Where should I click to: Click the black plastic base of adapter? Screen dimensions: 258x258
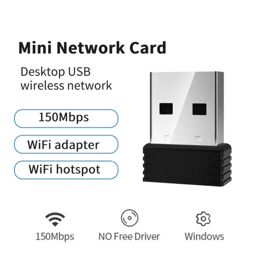tap(187, 165)
